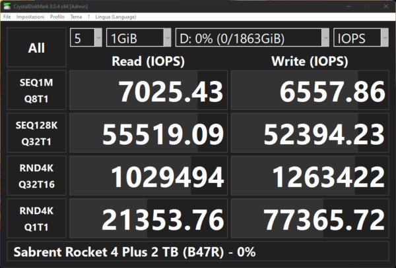Run the SEQ128K Q32T1 test

point(36,132)
